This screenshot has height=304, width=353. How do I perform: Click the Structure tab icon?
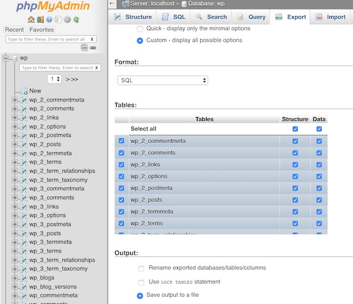(x=117, y=17)
